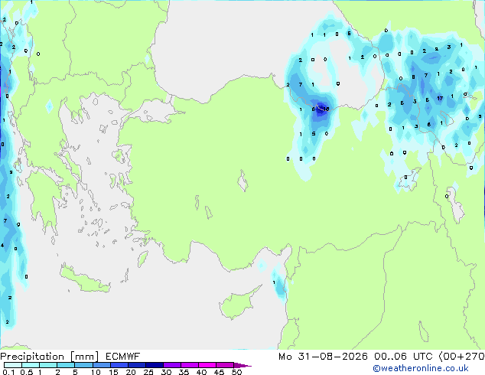The height and width of the screenshot is (375, 485).
Task: Select the 5–10 mm legend color segment
Action: tap(83, 365)
